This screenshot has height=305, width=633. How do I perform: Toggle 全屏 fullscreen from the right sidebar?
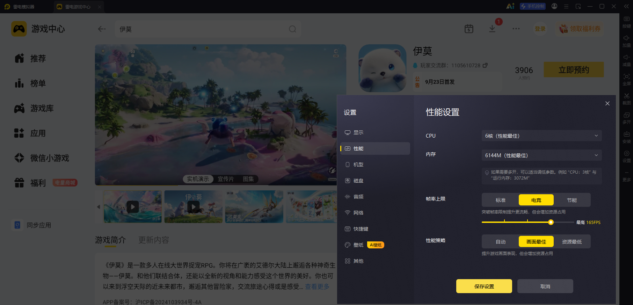tap(626, 80)
